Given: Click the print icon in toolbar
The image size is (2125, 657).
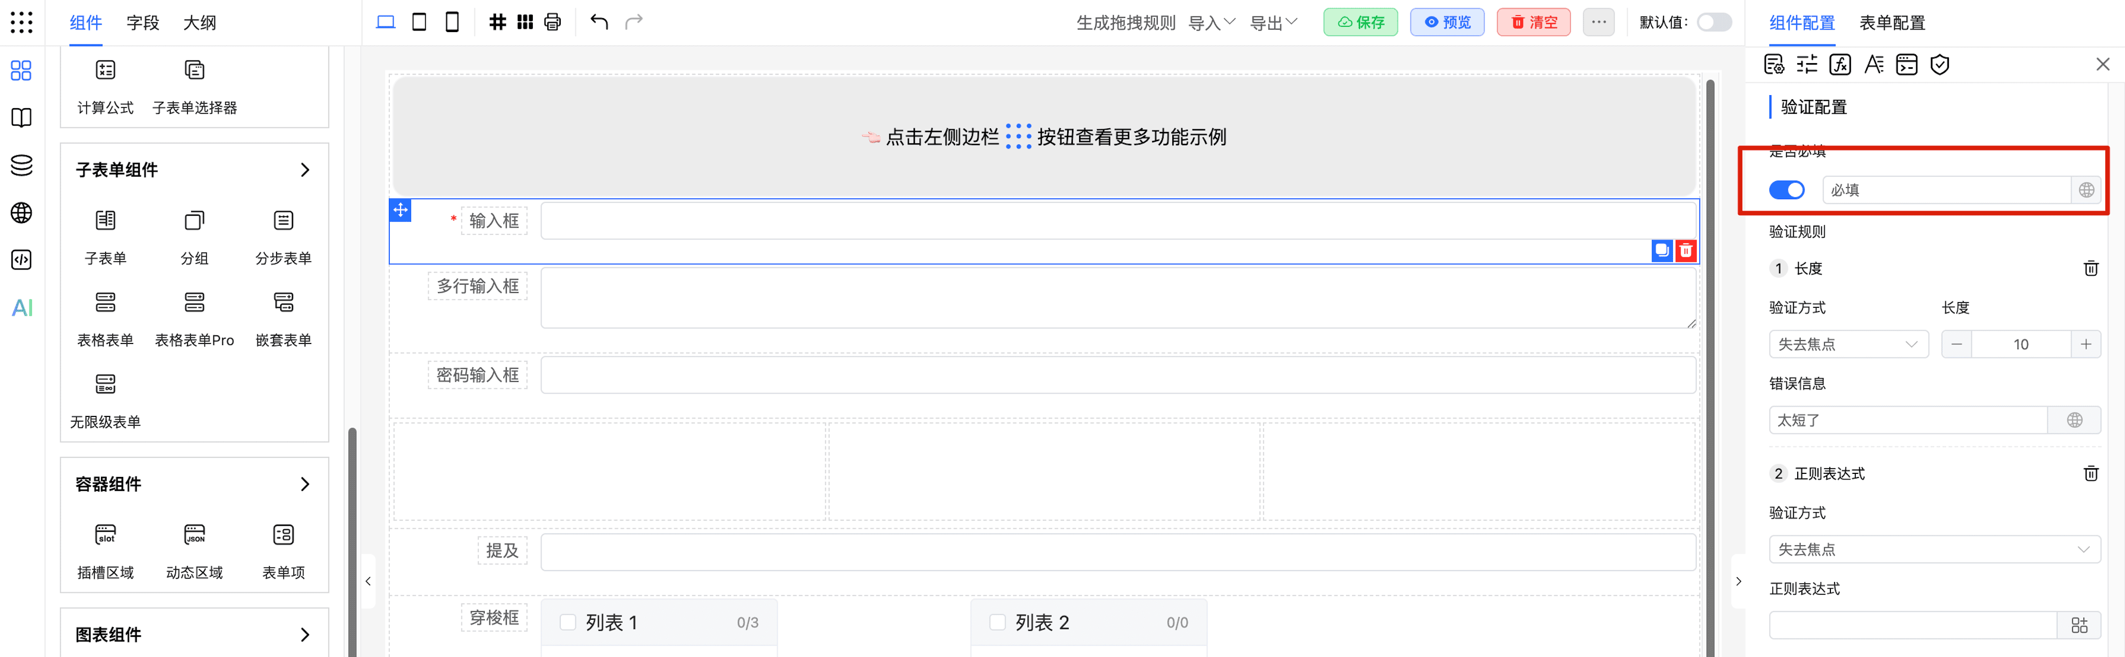Looking at the screenshot, I should pos(552,22).
